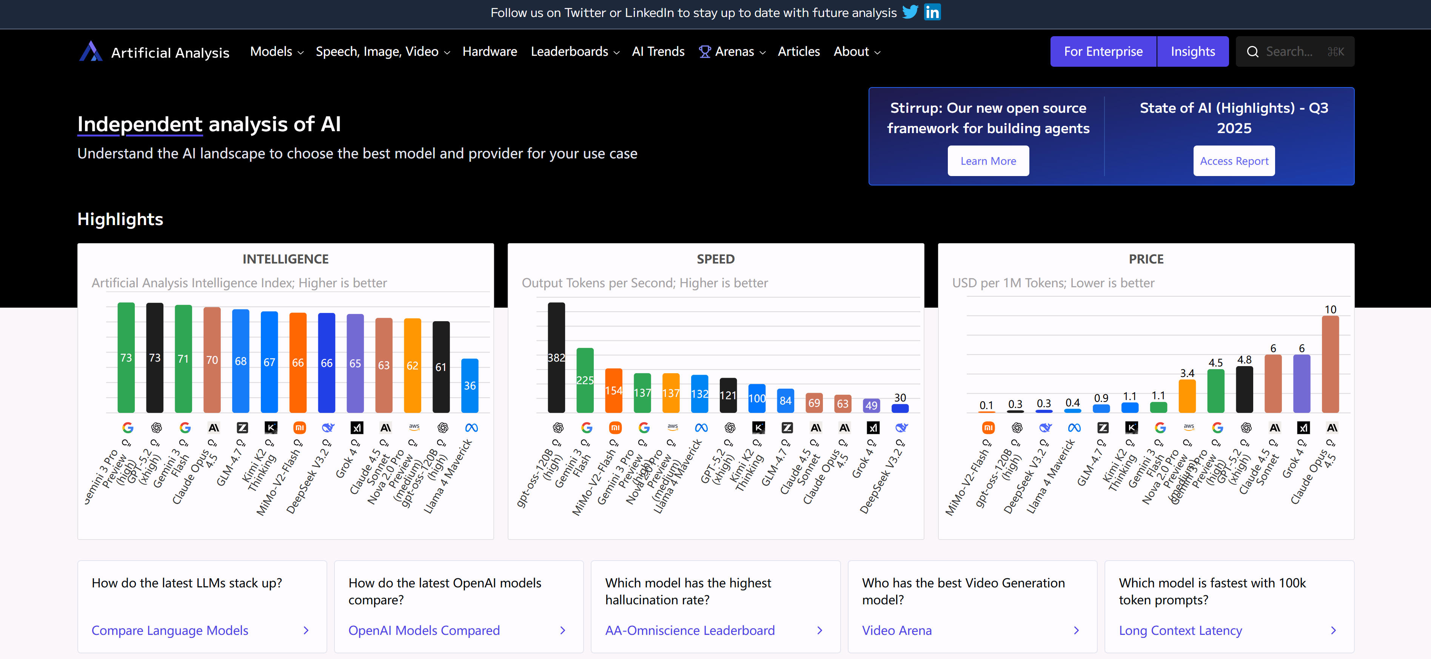Open the Leaderboards dropdown in navbar
Image resolution: width=1431 pixels, height=659 pixels.
pyautogui.click(x=575, y=52)
